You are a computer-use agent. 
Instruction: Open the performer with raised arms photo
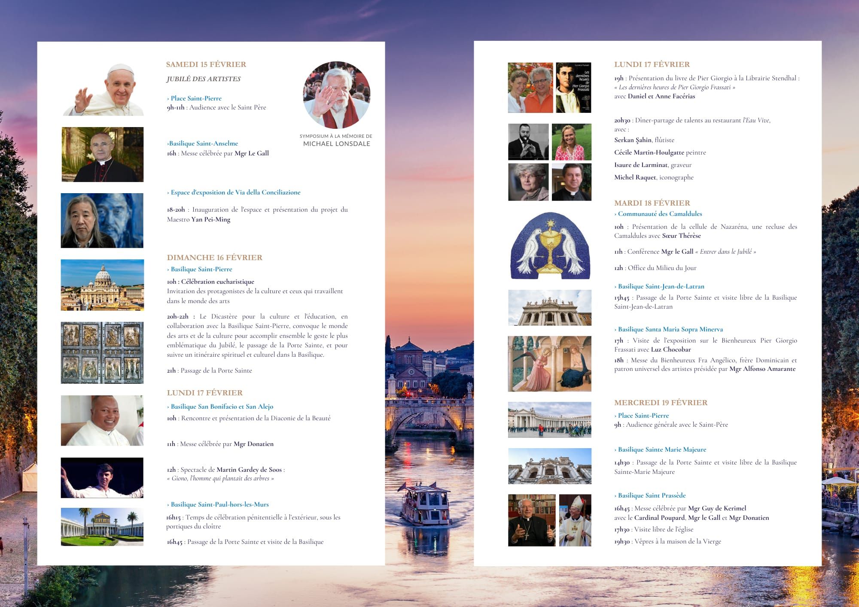pyautogui.click(x=102, y=478)
